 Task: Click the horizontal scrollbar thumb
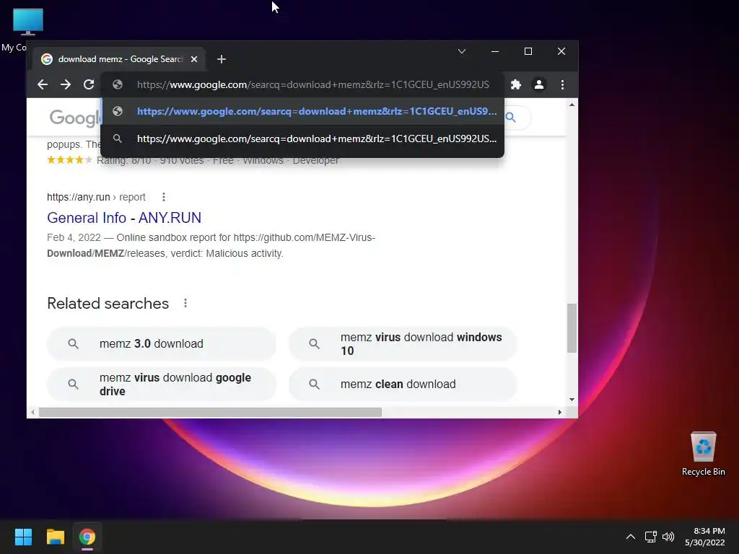[x=210, y=412]
